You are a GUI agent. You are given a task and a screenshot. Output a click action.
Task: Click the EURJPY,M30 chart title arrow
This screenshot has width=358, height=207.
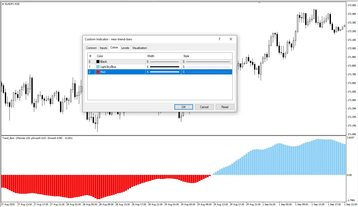3,4
